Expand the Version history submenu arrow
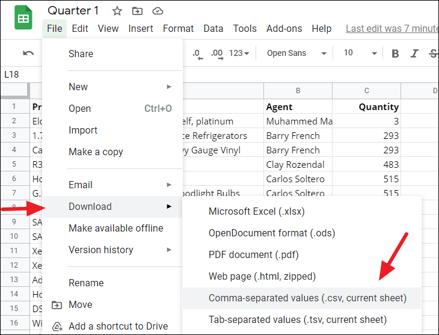 coord(169,250)
